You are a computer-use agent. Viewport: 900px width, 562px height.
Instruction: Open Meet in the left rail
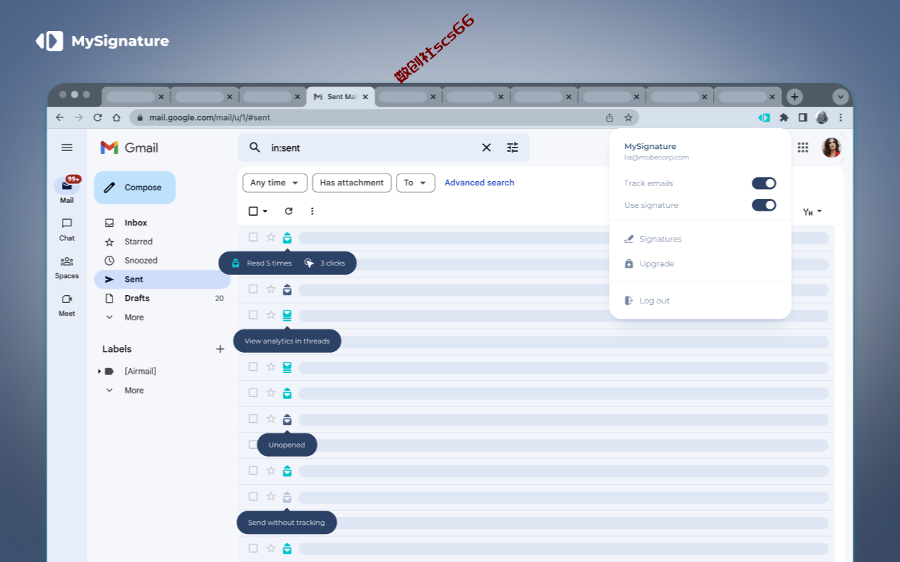[x=67, y=304]
